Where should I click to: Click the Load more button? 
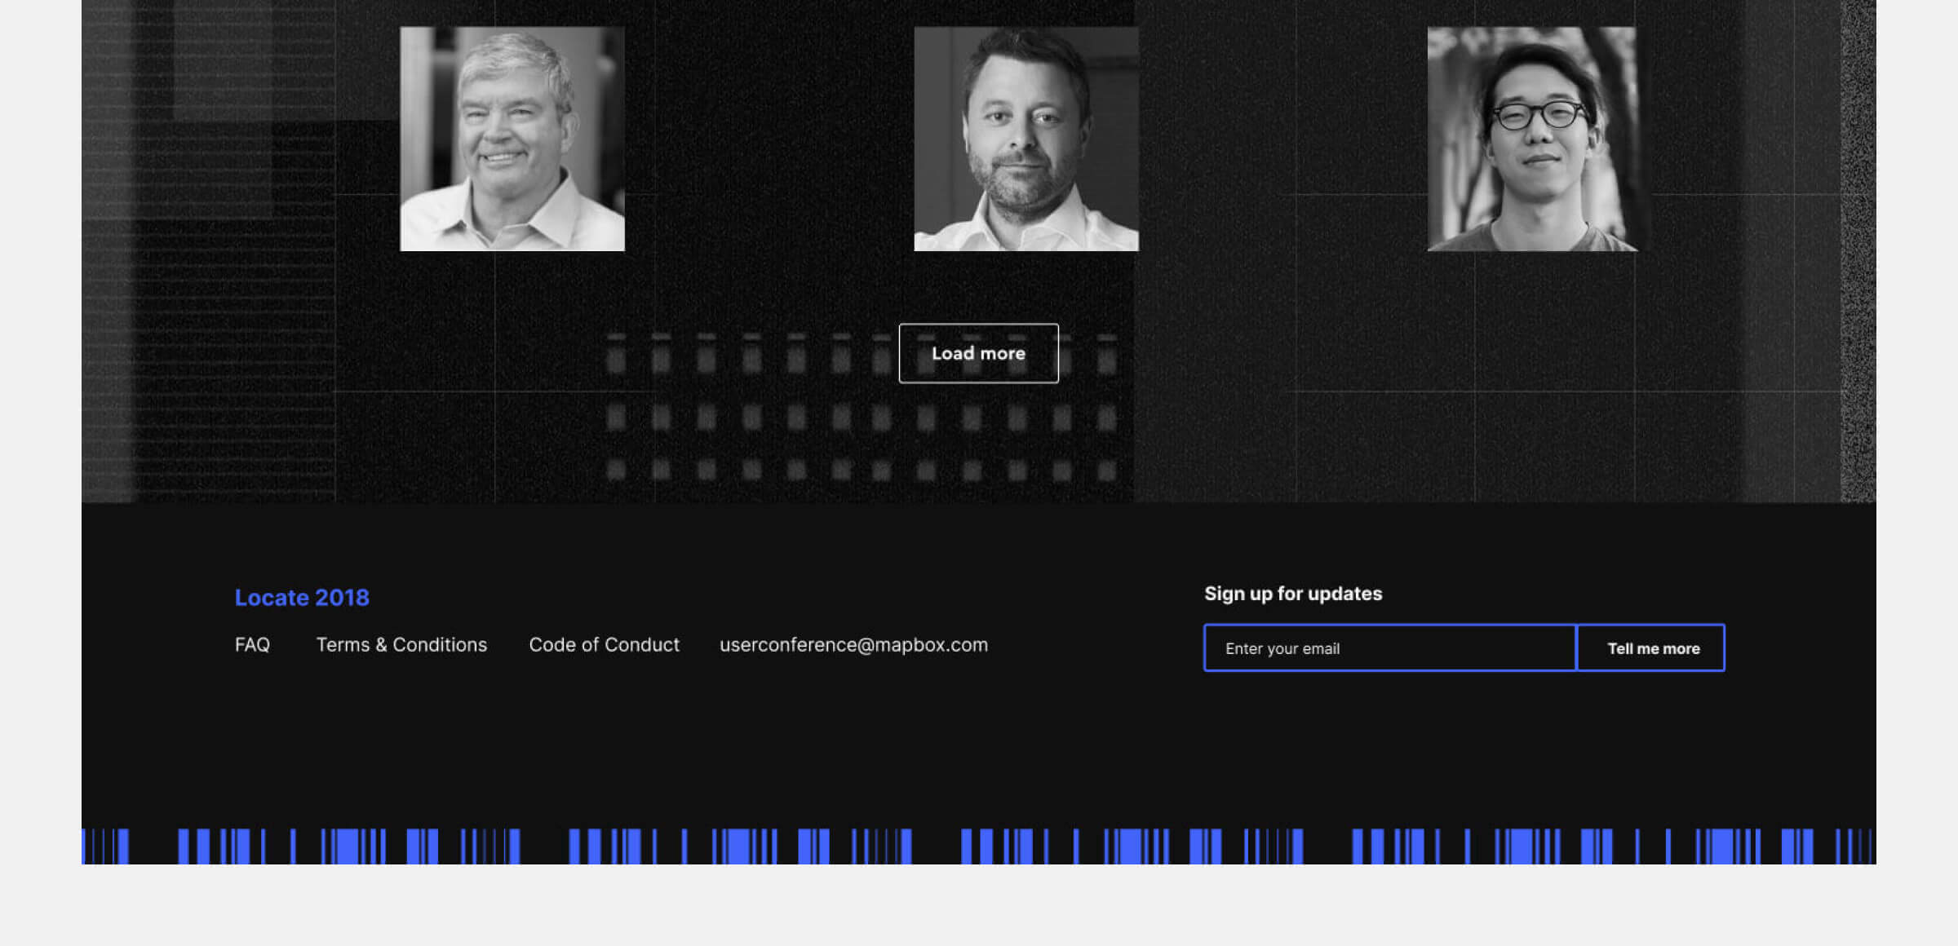pos(978,353)
